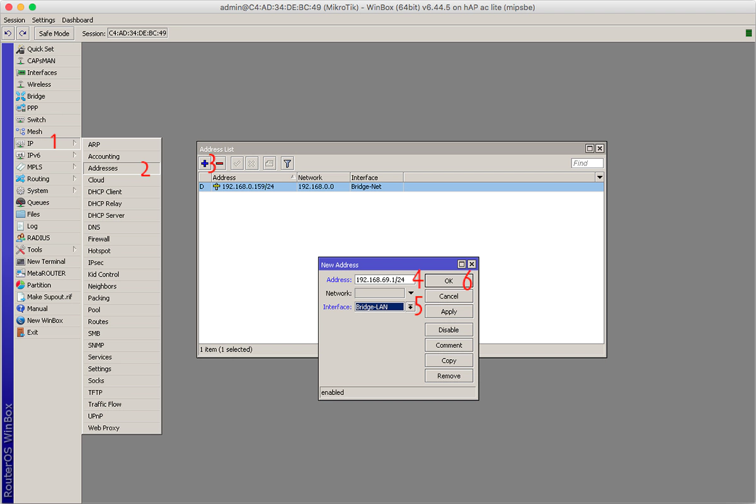Toggle Safe Mode button
Image resolution: width=756 pixels, height=504 pixels.
pyautogui.click(x=54, y=33)
